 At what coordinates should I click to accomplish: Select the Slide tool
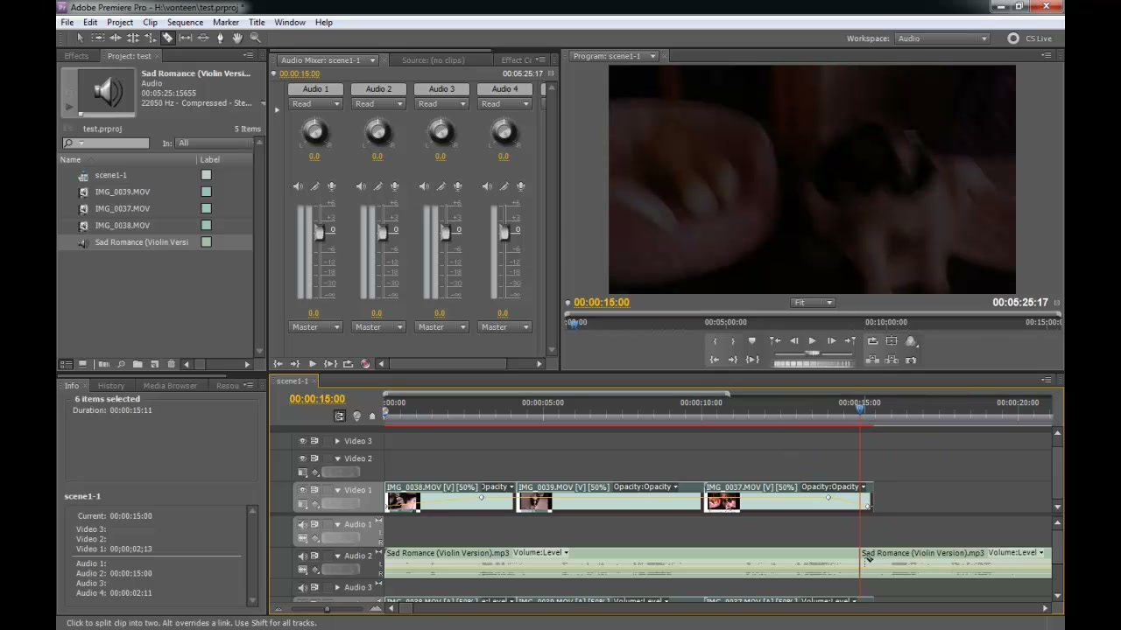coord(202,38)
